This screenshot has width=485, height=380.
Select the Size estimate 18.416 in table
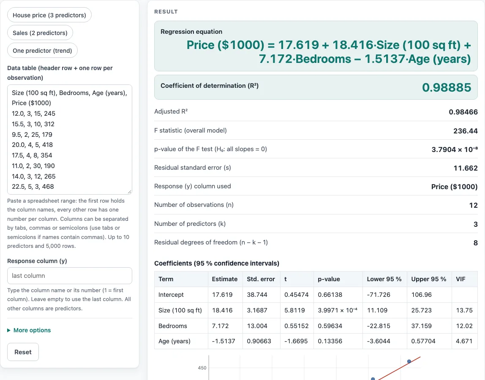coord(222,310)
